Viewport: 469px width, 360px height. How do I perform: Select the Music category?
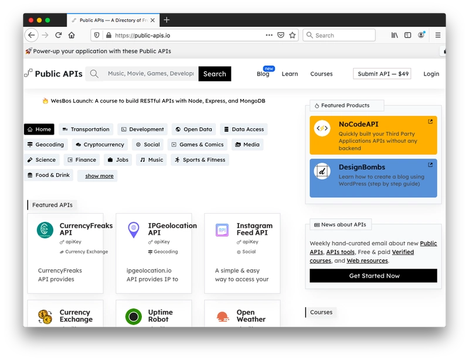click(151, 160)
